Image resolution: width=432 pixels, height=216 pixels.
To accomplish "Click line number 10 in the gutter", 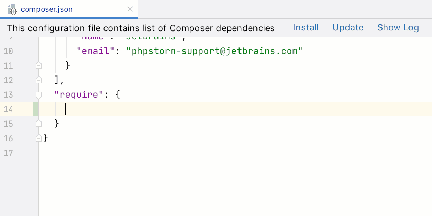I will click(8, 51).
